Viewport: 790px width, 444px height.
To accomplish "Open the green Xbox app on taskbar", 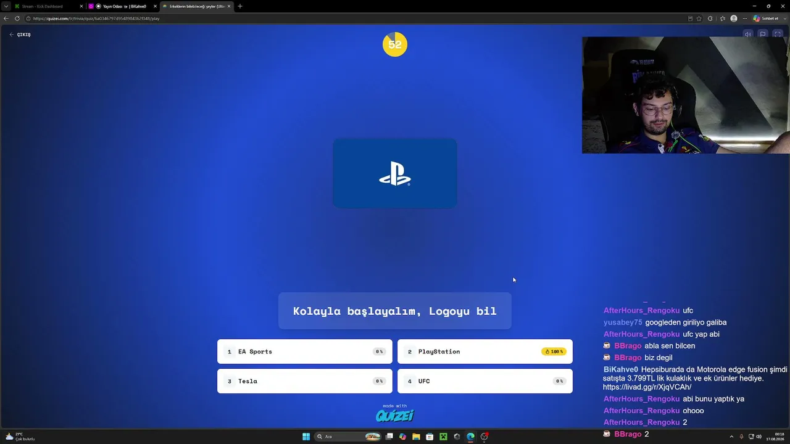I will (443, 437).
